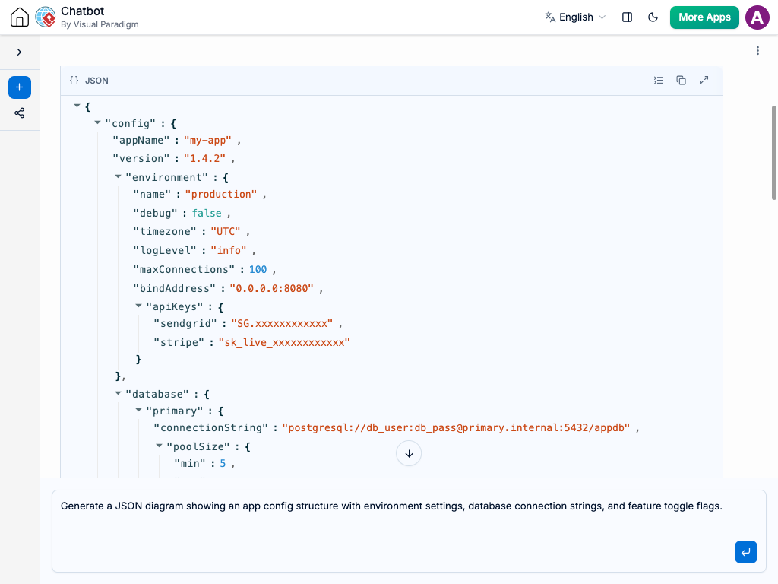Click the "UTC" timezone value

226,232
